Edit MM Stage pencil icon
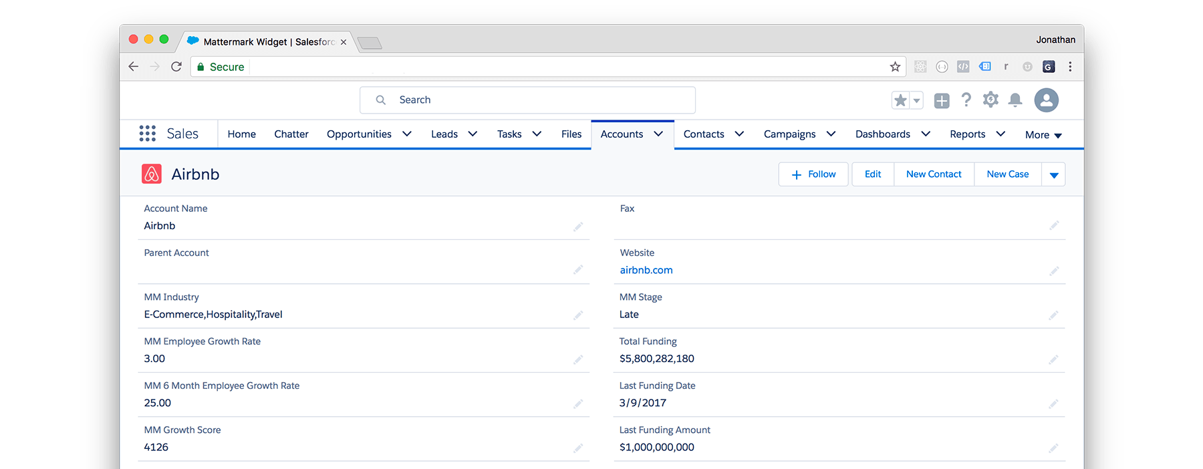1203x469 pixels. (1053, 315)
